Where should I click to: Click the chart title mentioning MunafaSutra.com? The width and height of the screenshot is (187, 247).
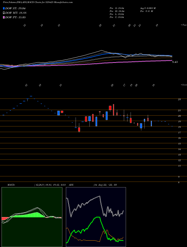click(38, 2)
